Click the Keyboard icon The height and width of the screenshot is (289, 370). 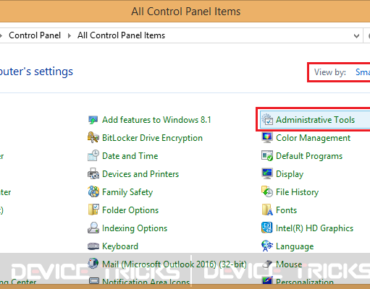93,246
